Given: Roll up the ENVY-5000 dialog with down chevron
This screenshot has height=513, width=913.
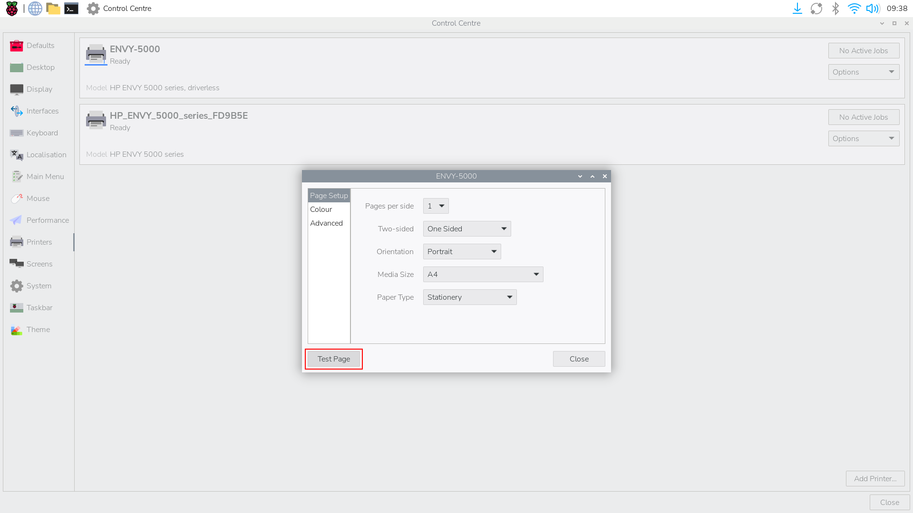Looking at the screenshot, I should [580, 176].
